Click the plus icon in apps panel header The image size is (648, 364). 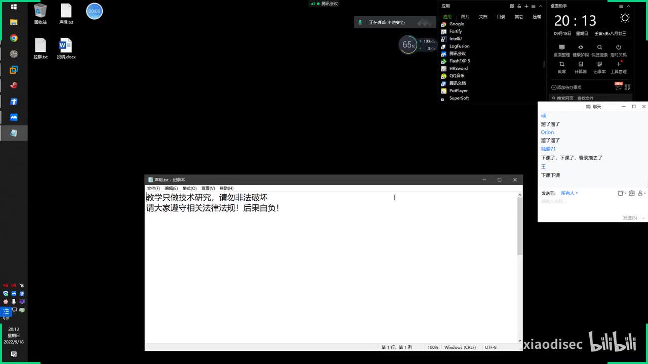coord(526,6)
